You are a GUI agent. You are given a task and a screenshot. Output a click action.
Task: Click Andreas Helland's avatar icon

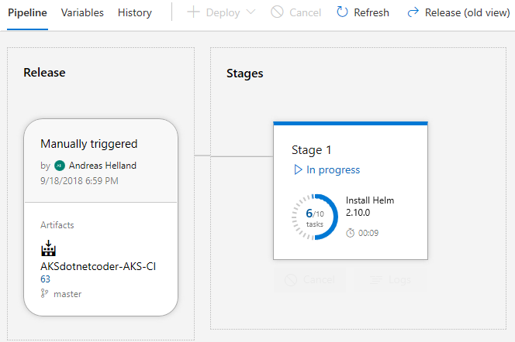(x=60, y=166)
